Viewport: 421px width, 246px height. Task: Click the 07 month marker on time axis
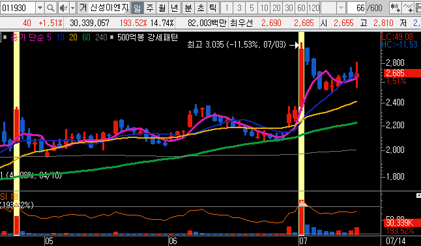(x=303, y=241)
